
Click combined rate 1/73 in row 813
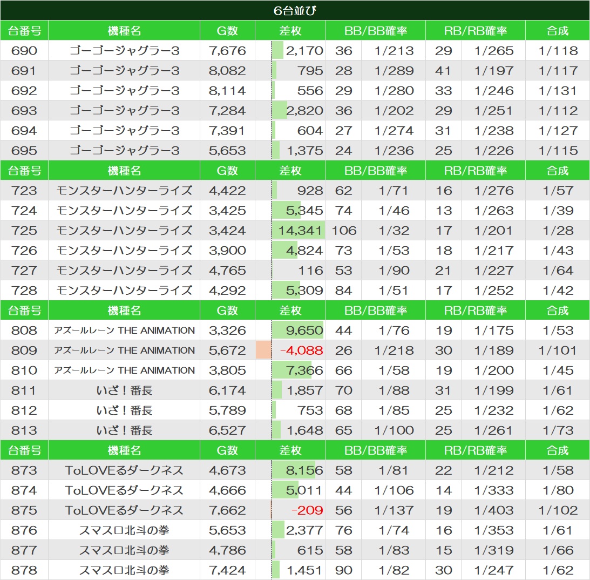click(558, 430)
